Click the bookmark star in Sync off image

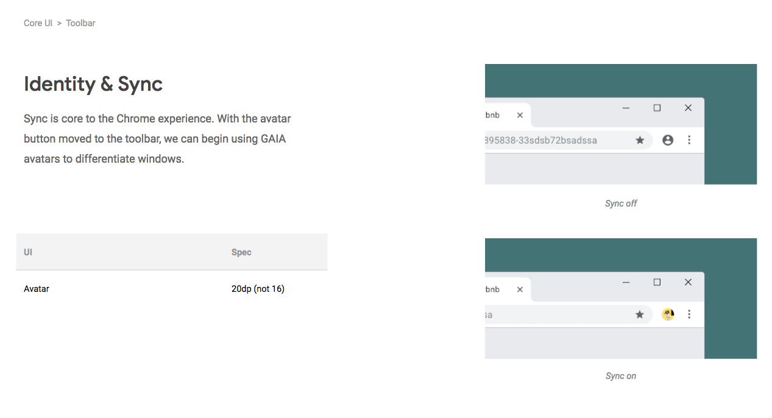point(640,140)
